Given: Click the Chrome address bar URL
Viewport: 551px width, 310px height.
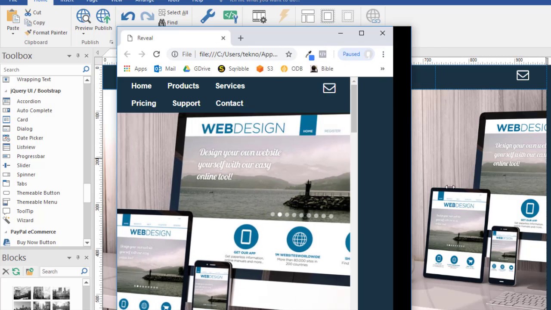Looking at the screenshot, I should point(238,54).
